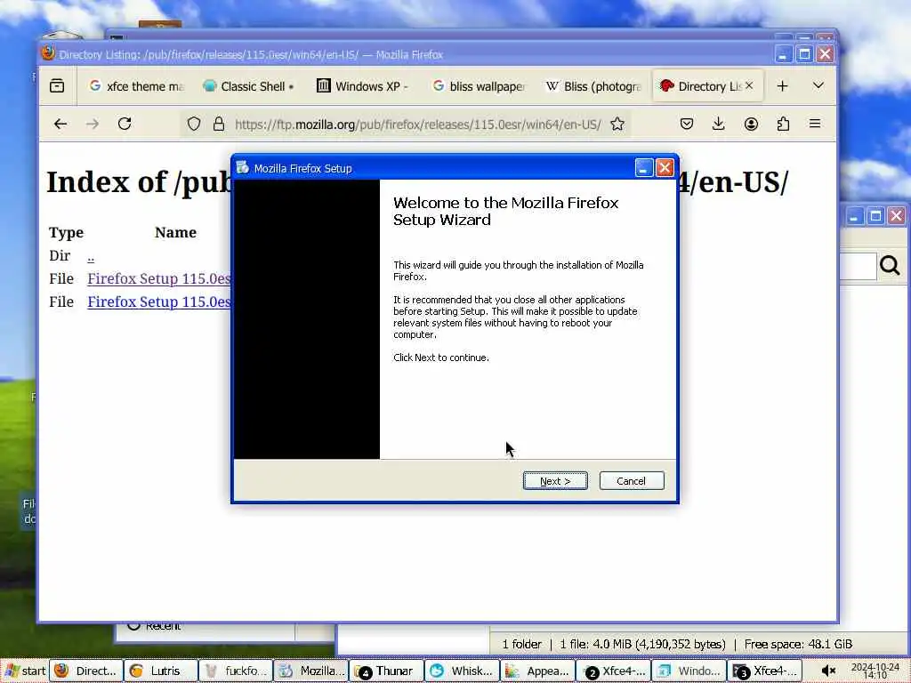Switch to Thunar taskbar item
Image resolution: width=911 pixels, height=683 pixels.
[386, 671]
